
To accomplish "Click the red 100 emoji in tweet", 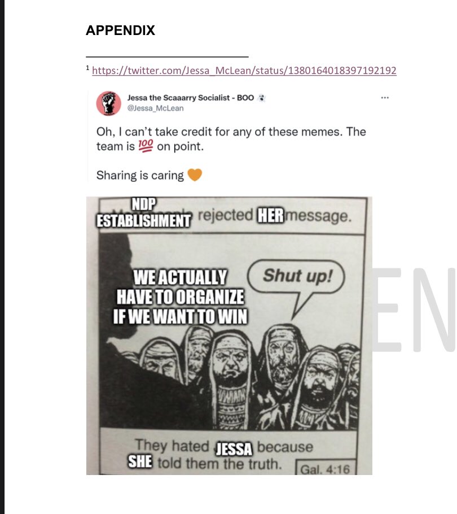I will click(146, 146).
